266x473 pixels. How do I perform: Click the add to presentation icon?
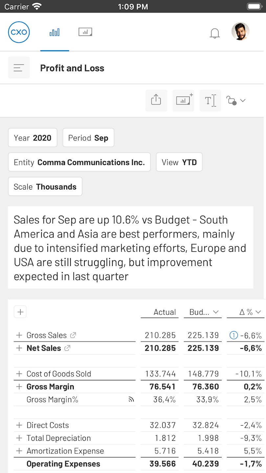(183, 100)
